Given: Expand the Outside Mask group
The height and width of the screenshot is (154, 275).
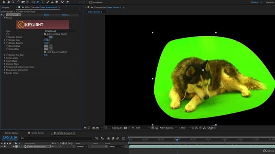Looking at the screenshot, I should coord(5,64).
